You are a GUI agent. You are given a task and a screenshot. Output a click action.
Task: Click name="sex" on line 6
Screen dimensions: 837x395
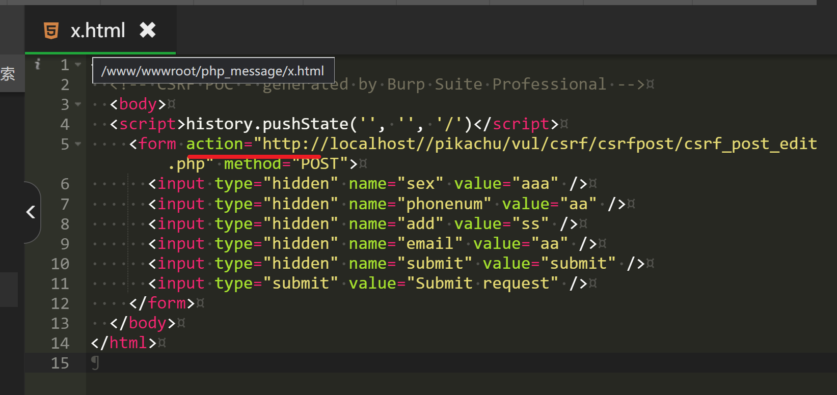(396, 184)
